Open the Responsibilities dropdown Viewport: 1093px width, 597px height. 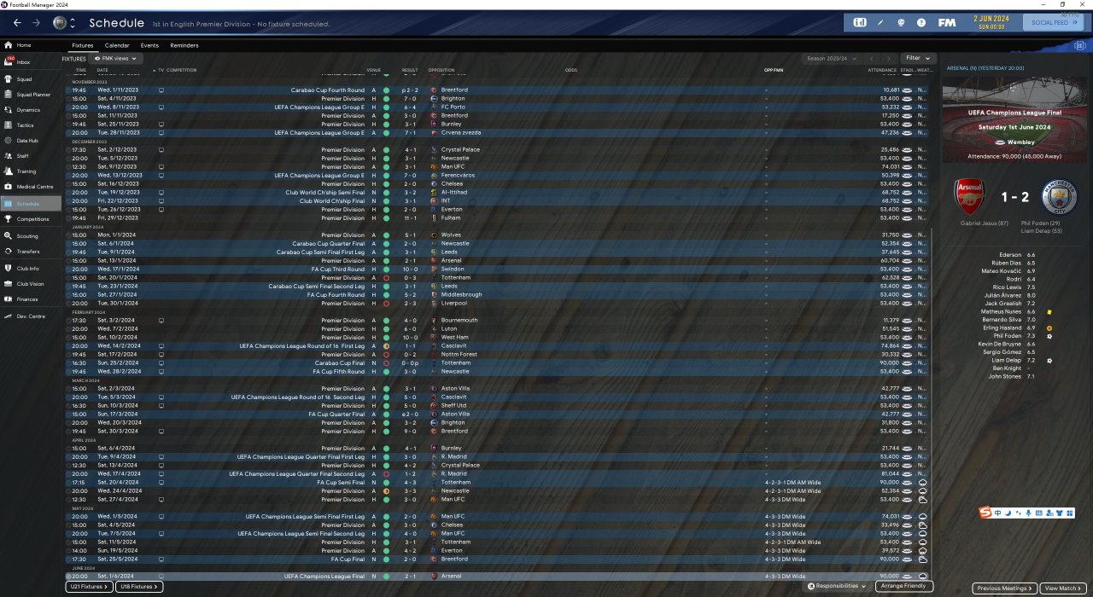click(837, 587)
